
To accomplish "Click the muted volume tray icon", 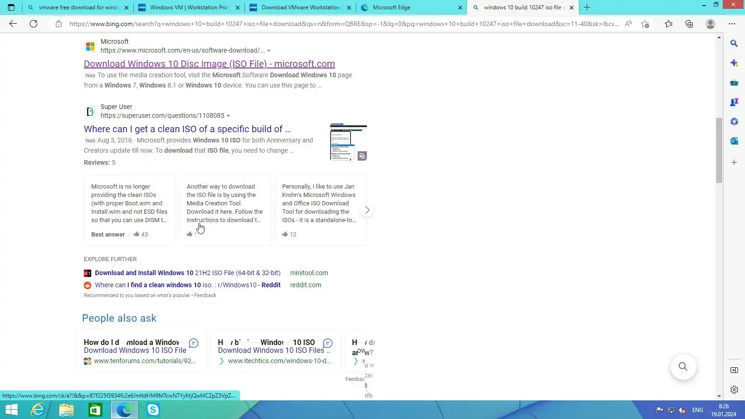I will (682, 410).
